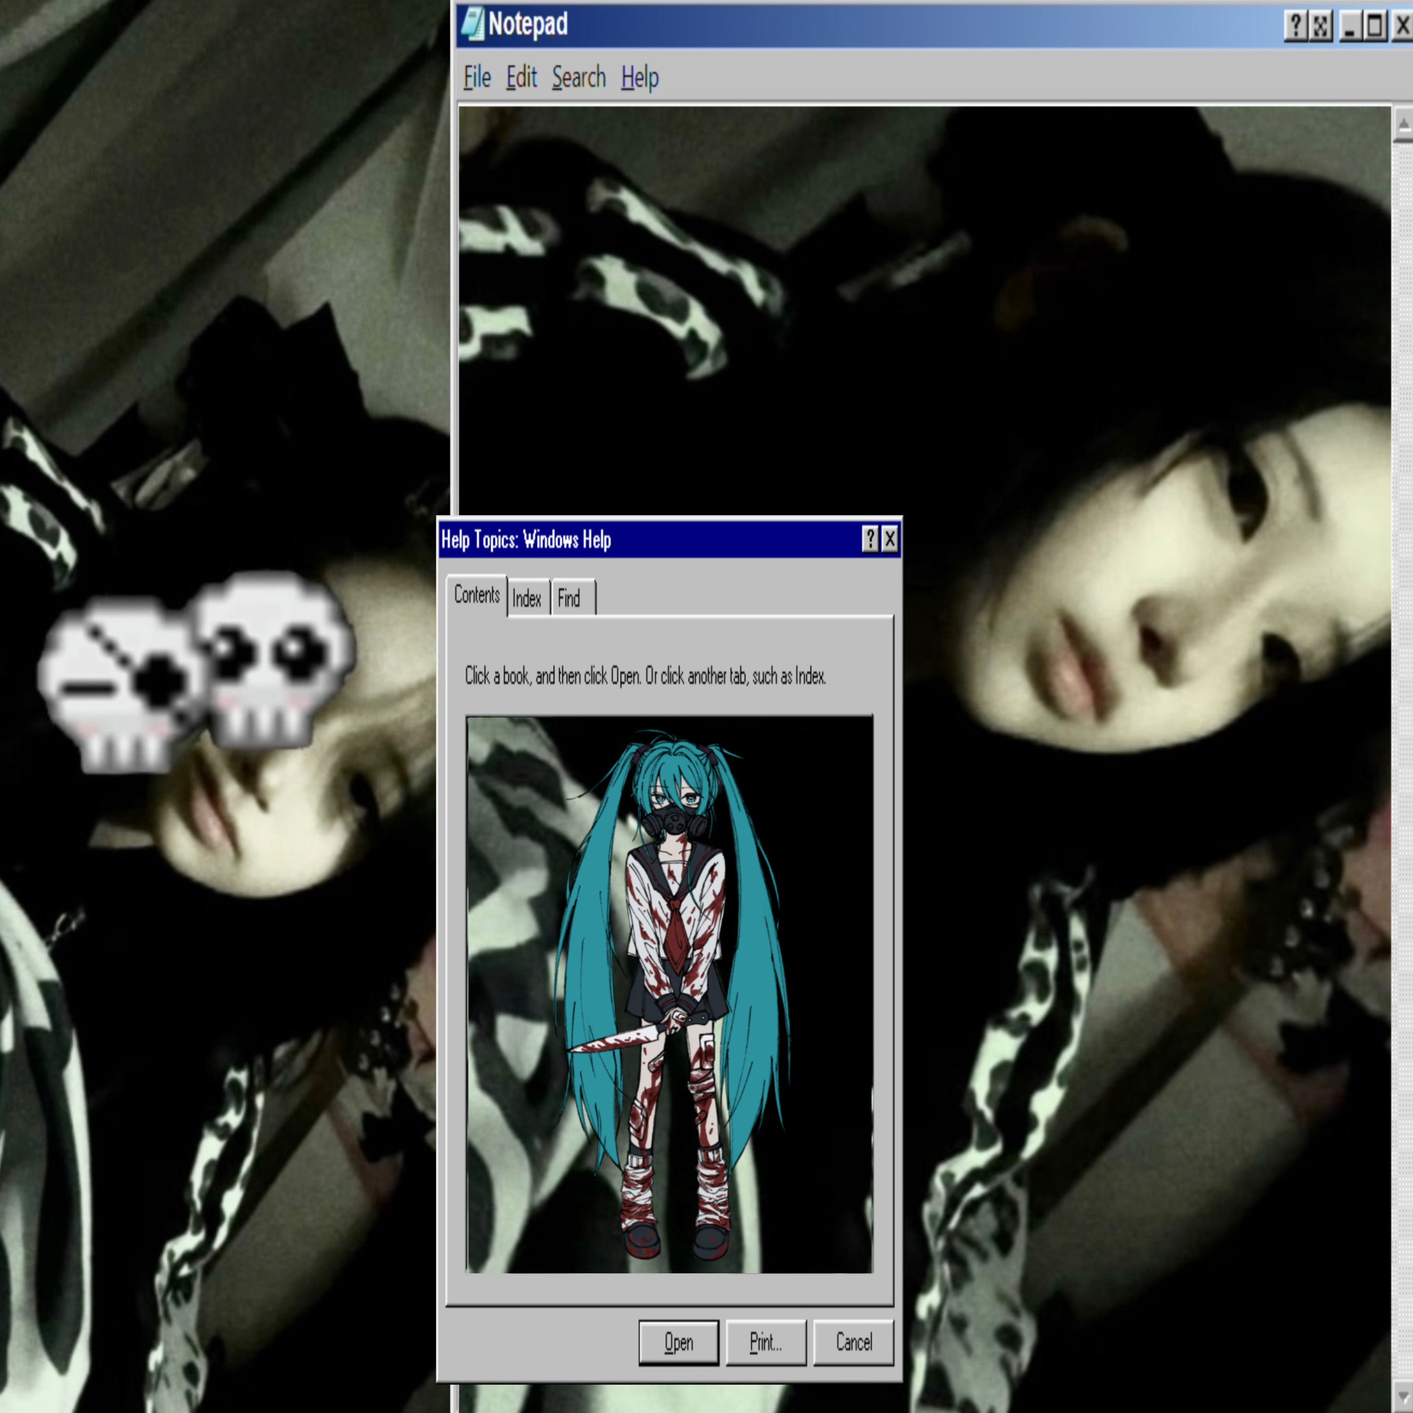Maximize the Notepad window
This screenshot has height=1413, width=1413.
pyautogui.click(x=1375, y=26)
